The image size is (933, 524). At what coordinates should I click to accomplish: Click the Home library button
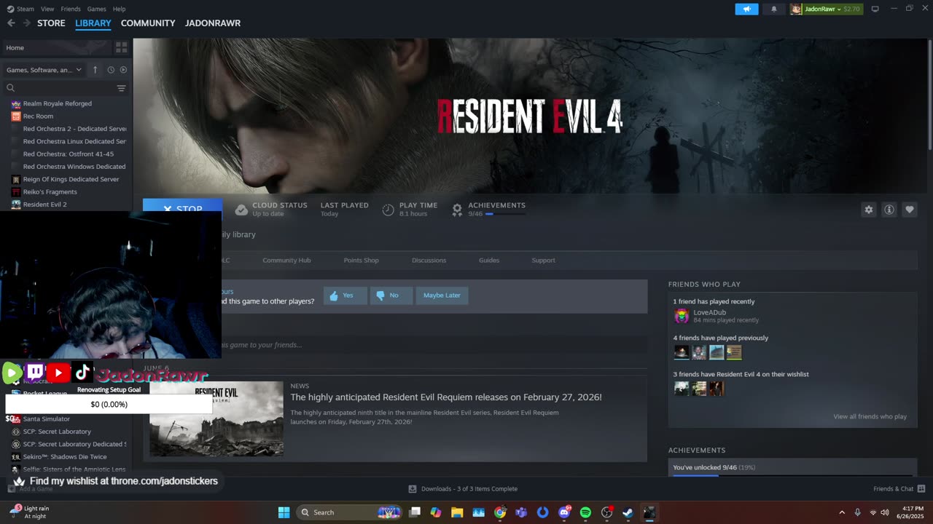pyautogui.click(x=58, y=47)
